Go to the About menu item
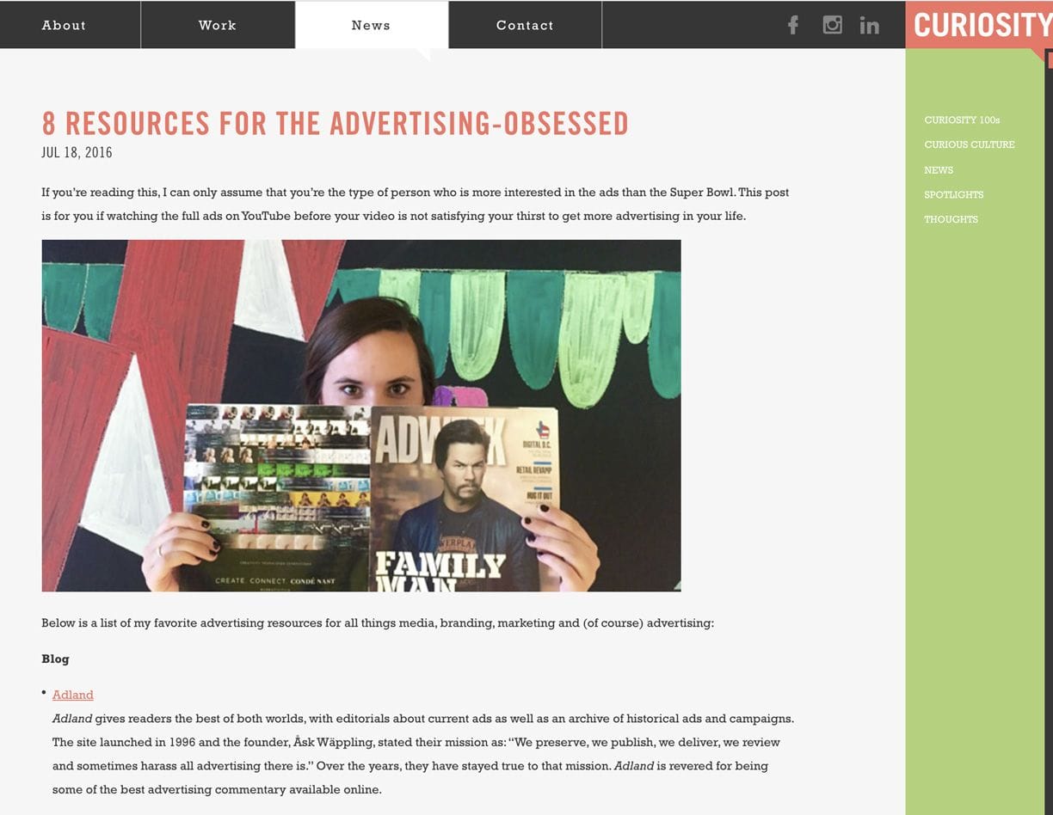Image resolution: width=1053 pixels, height=815 pixels. (x=65, y=25)
